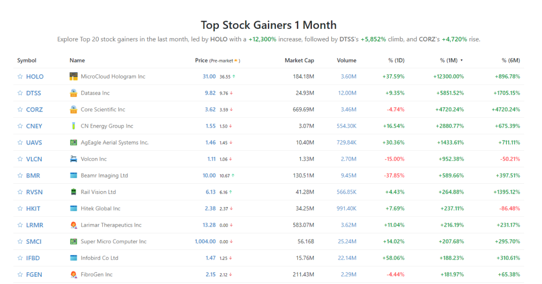Click the Datasea Inc logo icon

[73, 93]
